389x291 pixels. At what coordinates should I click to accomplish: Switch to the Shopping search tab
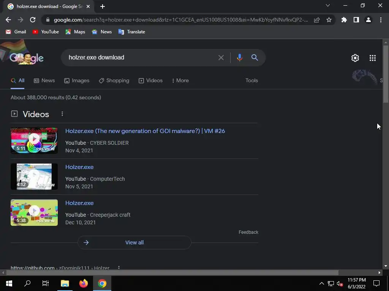click(x=114, y=81)
